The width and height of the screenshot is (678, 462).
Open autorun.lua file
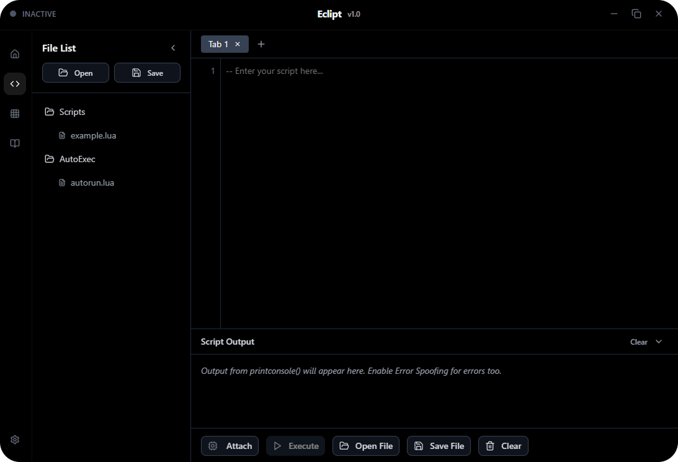tap(86, 183)
